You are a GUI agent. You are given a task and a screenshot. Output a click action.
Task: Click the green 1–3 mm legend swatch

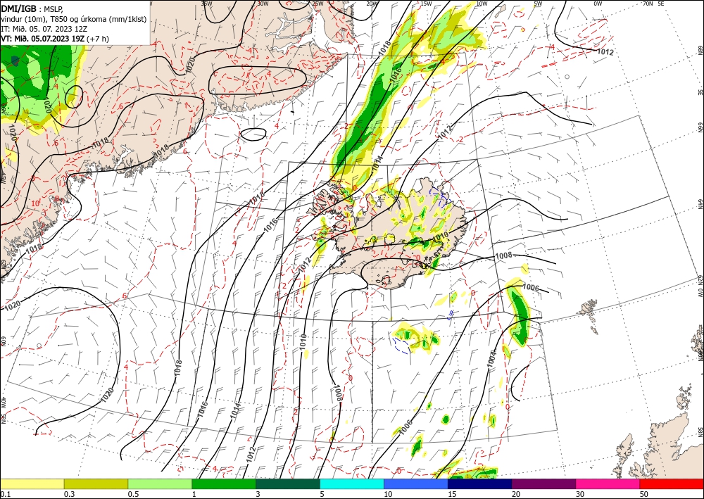224,484
